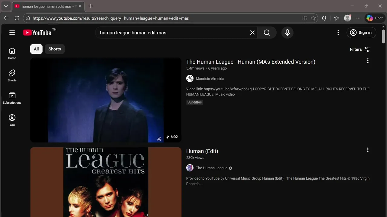
Task: Close the human league YouTube tab
Action: coord(80,6)
